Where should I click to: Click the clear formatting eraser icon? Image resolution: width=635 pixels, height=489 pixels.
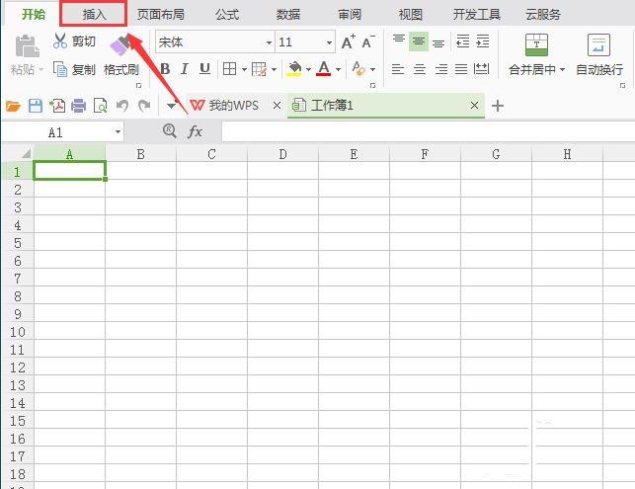[x=358, y=68]
